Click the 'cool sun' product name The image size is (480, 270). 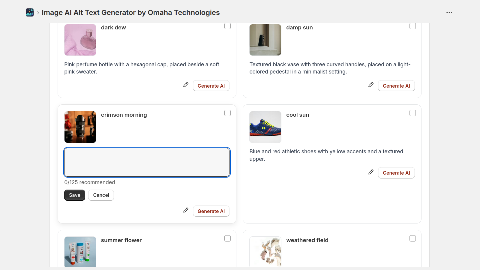click(298, 115)
